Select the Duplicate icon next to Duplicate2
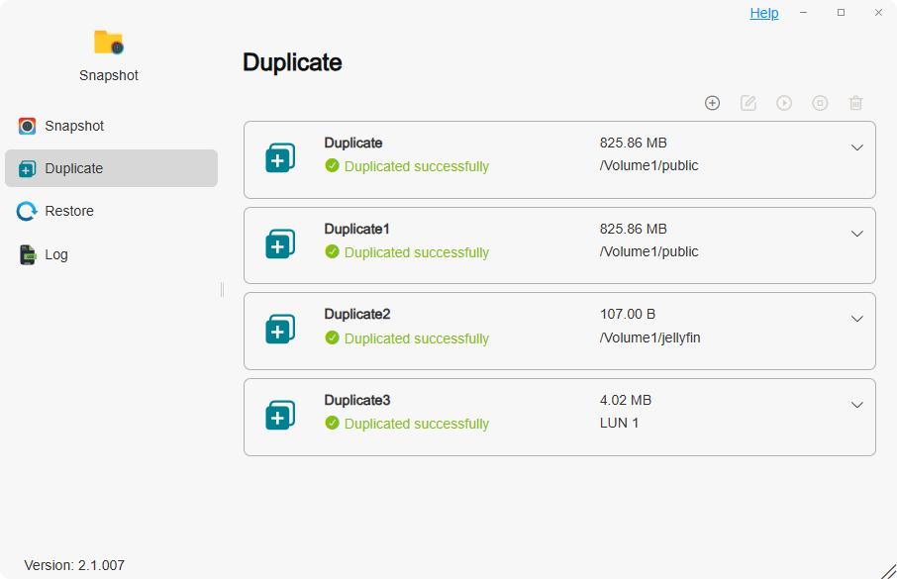 [x=280, y=329]
